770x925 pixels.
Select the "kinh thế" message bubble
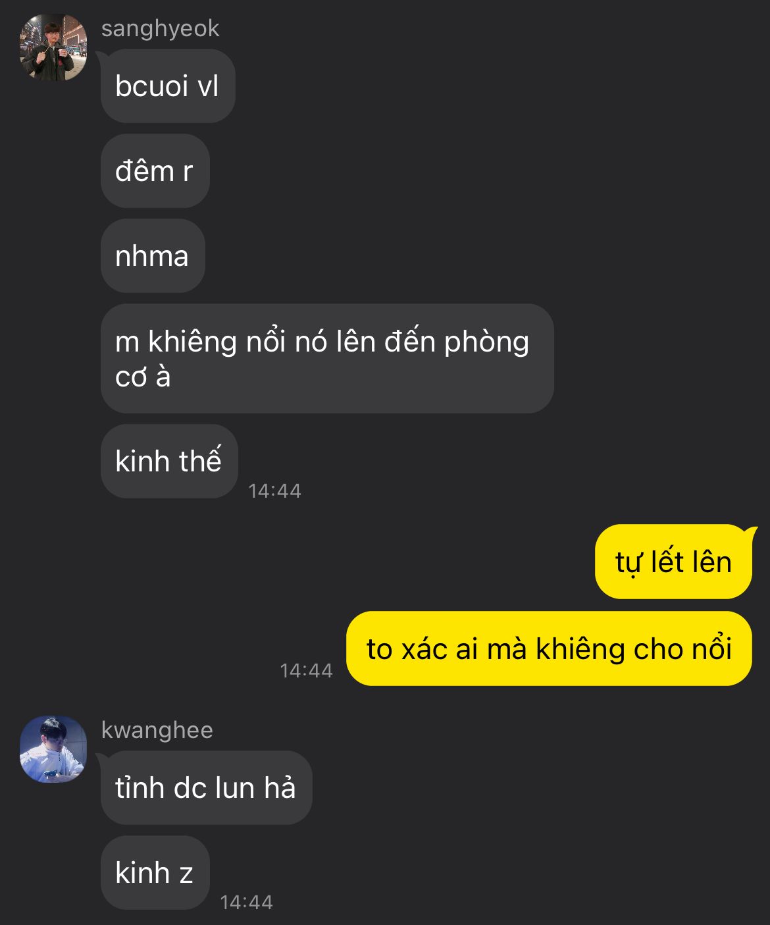point(169,461)
